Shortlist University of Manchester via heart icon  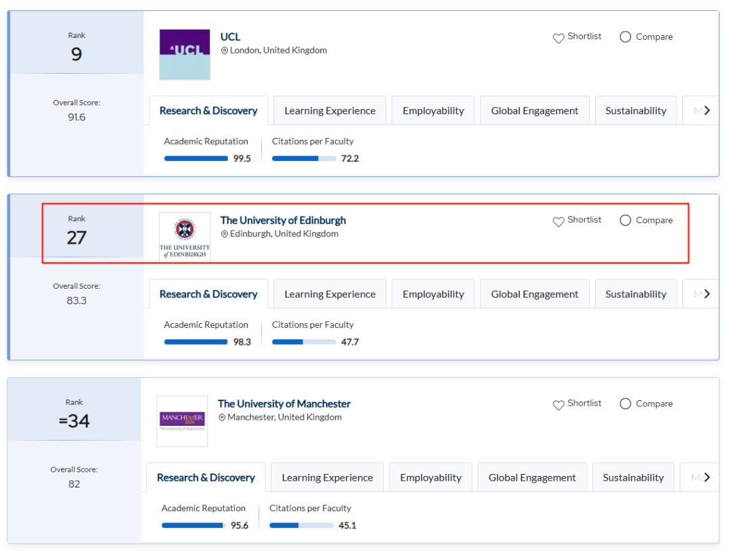click(558, 405)
